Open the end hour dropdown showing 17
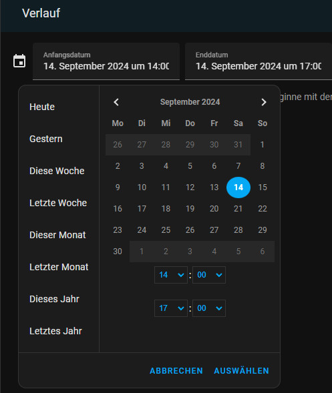The height and width of the screenshot is (393, 332). 171,308
